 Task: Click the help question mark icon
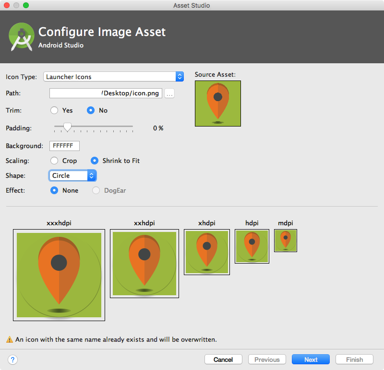[x=13, y=359]
